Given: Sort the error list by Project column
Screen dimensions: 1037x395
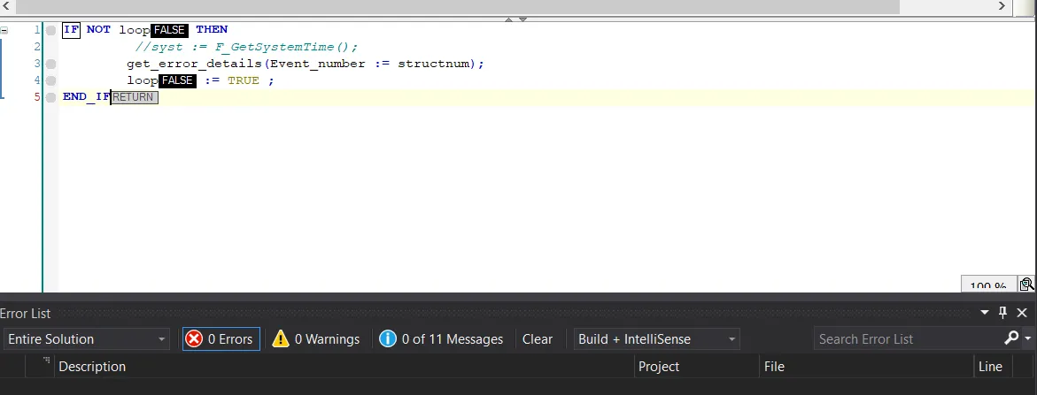Looking at the screenshot, I should tap(658, 366).
